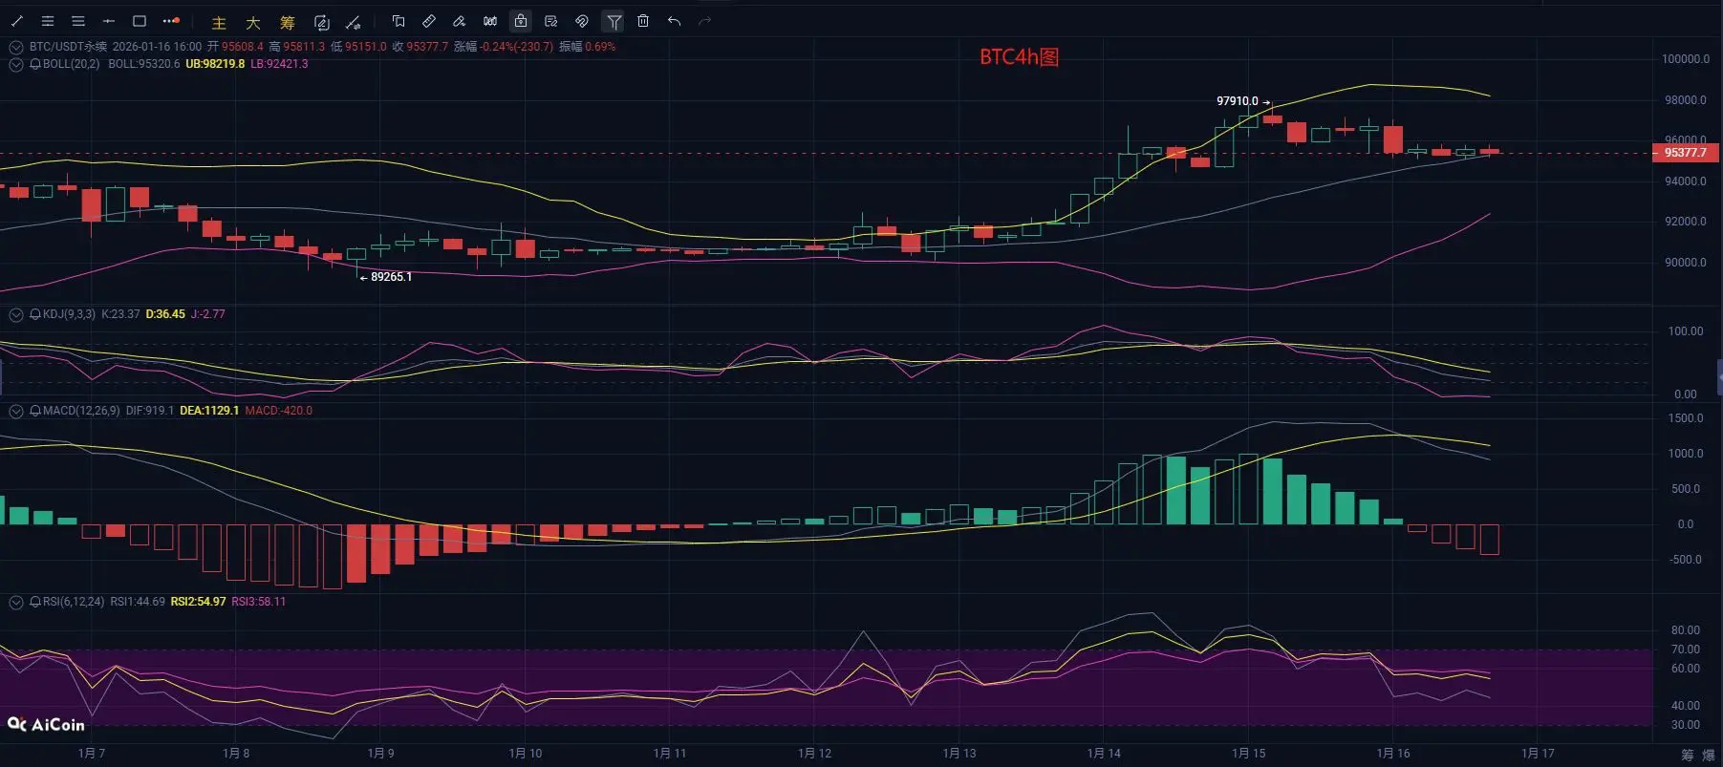Set alert bell on RSI indicator
1723x767 pixels.
click(x=35, y=602)
